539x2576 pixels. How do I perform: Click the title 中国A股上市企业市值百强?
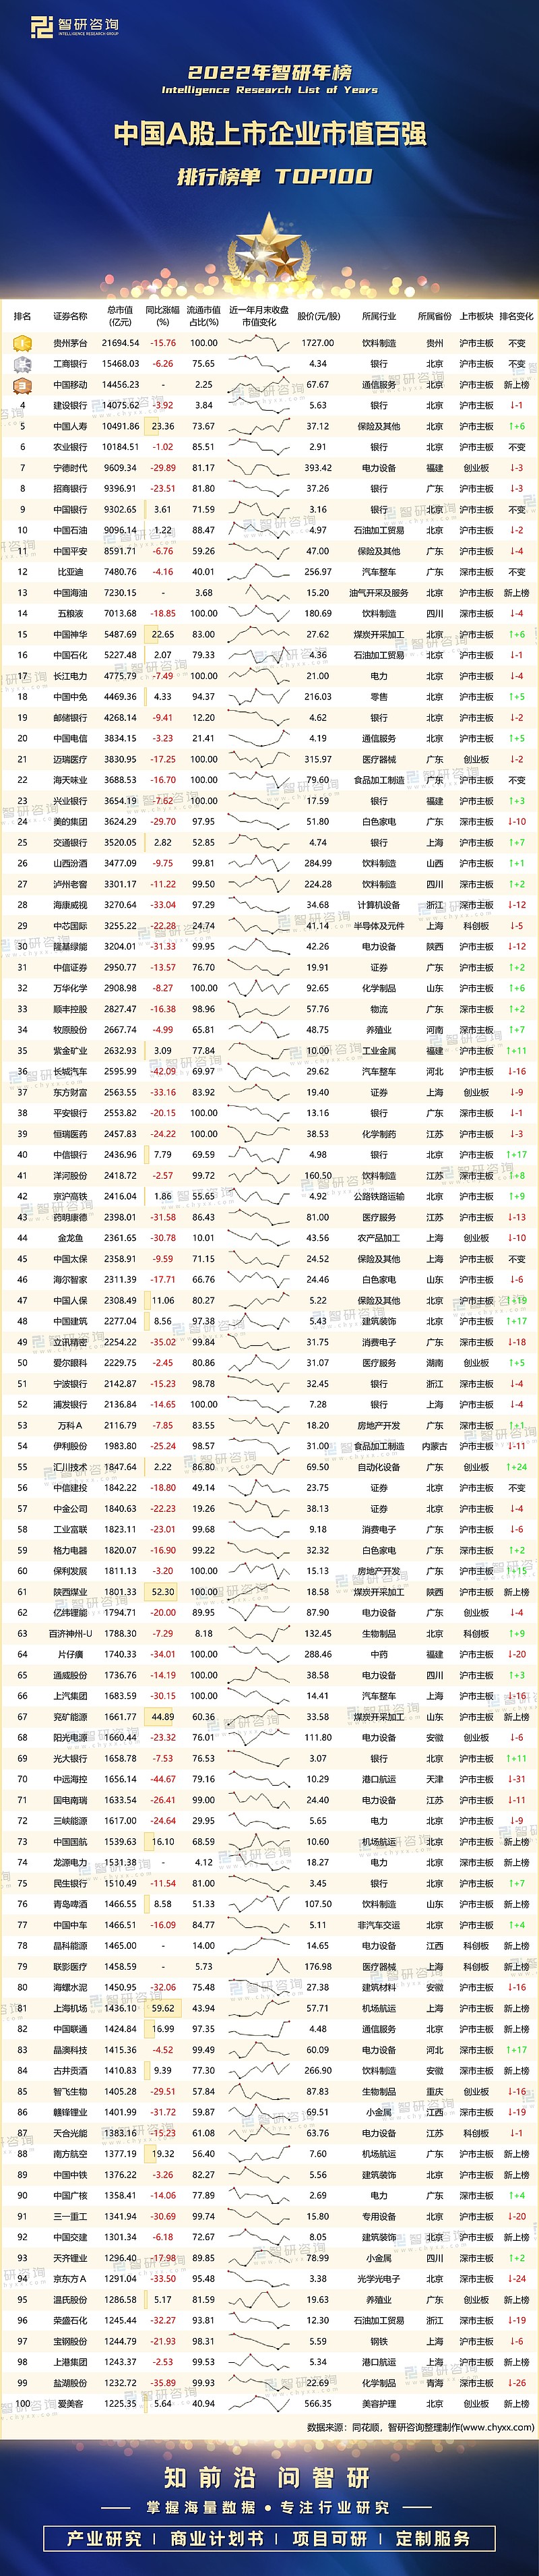(270, 134)
